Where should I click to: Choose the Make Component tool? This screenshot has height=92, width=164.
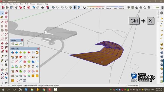click(6, 13)
